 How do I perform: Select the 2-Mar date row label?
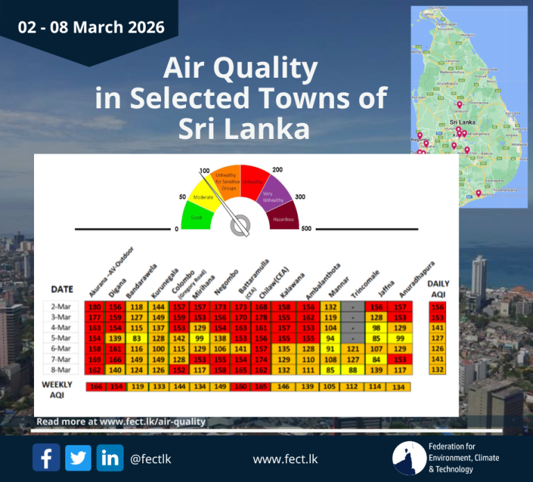62,306
